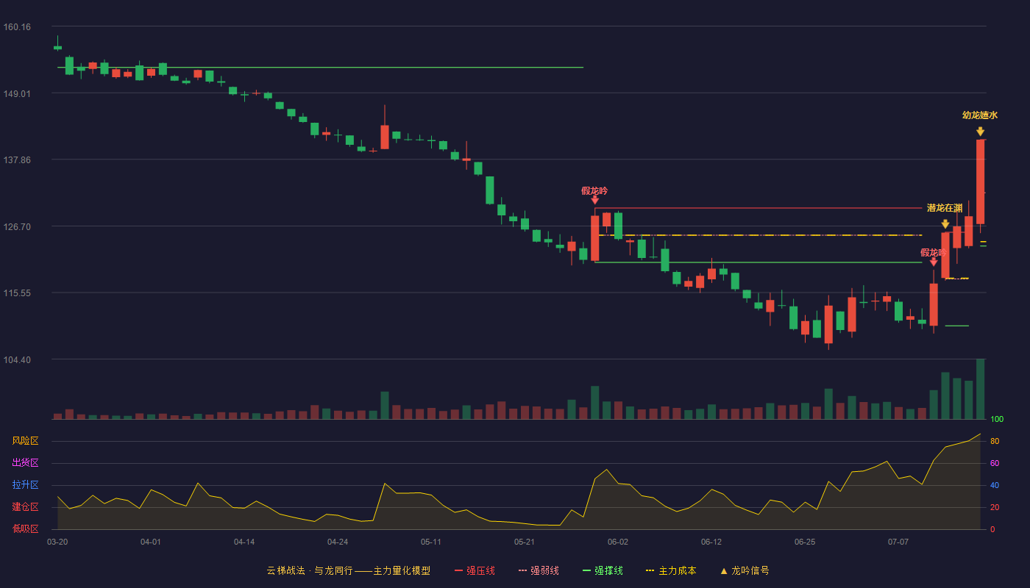The width and height of the screenshot is (1030, 588).
Task: Click the 03-20 date label
Action: (57, 542)
